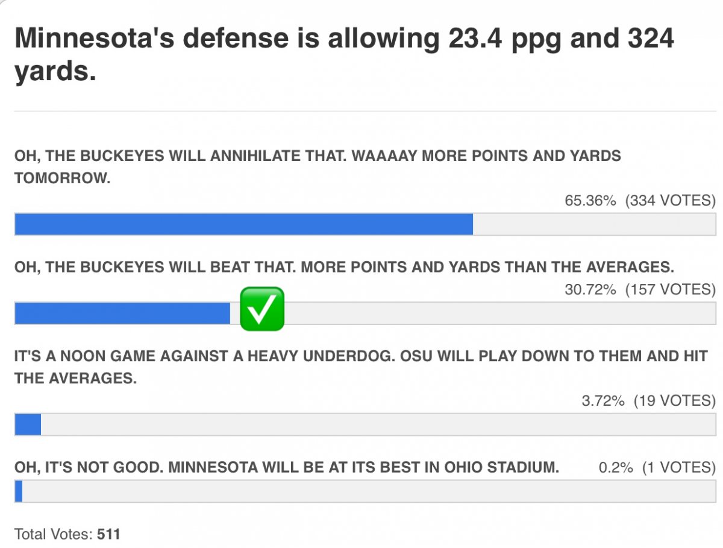Click the empty gray part of second bar
This screenshot has width=723, height=548.
500,313
